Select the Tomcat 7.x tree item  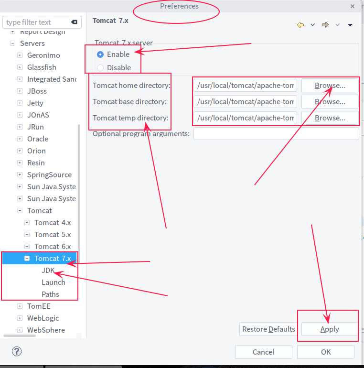[53, 259]
